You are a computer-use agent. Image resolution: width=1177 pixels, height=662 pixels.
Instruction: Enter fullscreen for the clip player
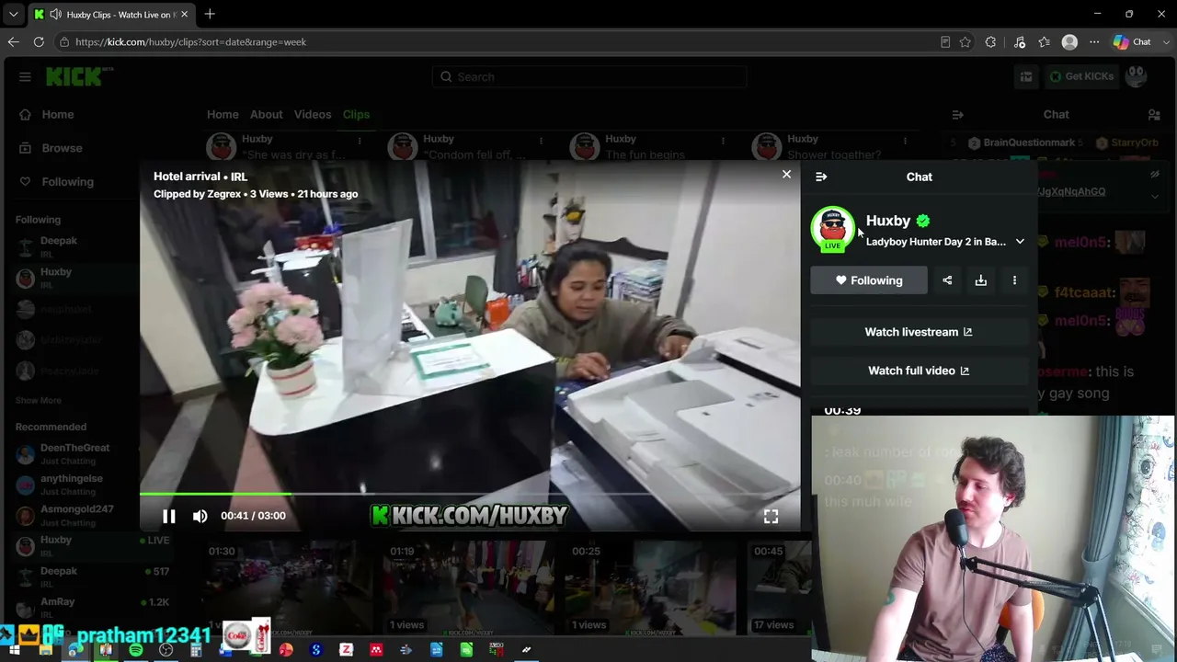771,517
